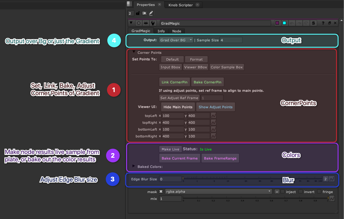
Task: Float the GradMagic panel with the window icon
Action: tap(329, 23)
